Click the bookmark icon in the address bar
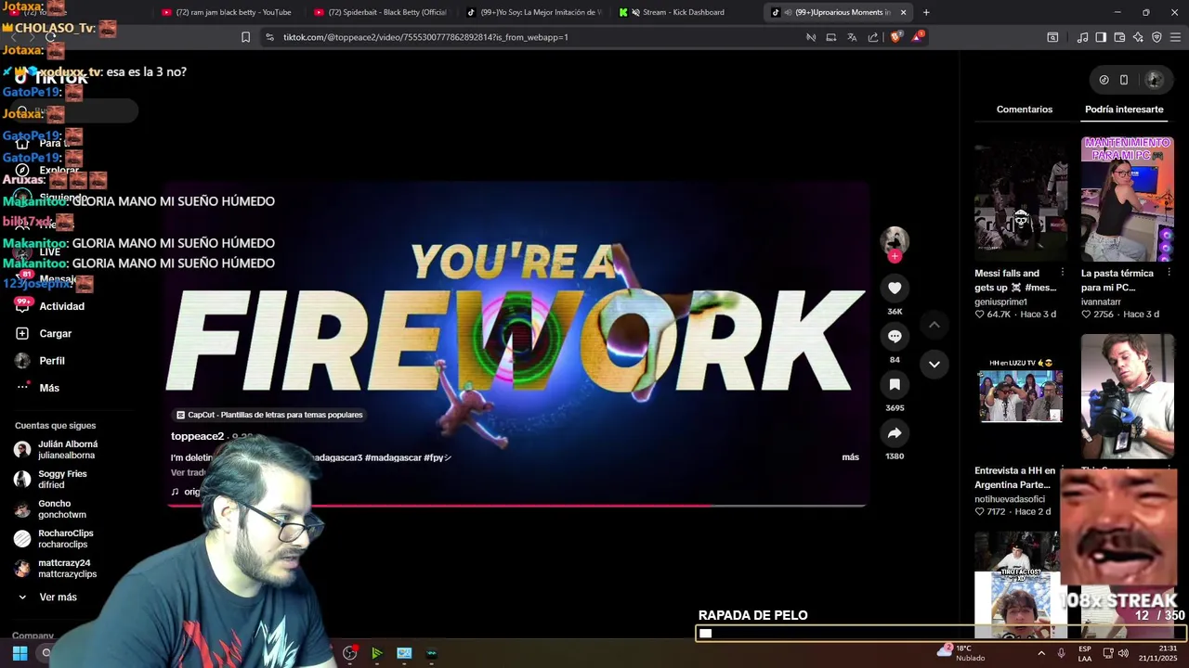The image size is (1189, 668). 245,37
